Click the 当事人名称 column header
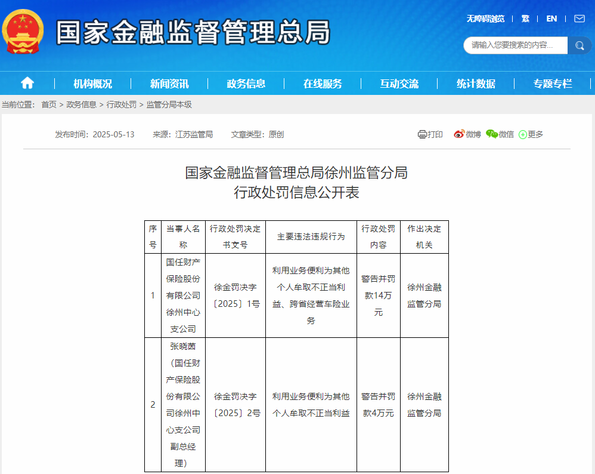Screen dimensions: 595x474 pyautogui.click(x=183, y=237)
